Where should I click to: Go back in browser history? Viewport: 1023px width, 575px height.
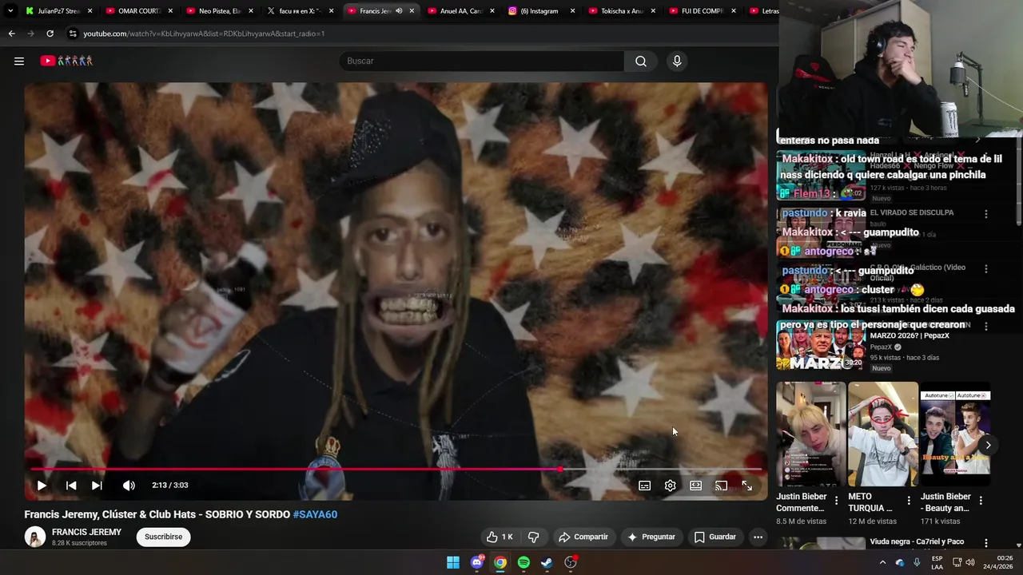(11, 34)
